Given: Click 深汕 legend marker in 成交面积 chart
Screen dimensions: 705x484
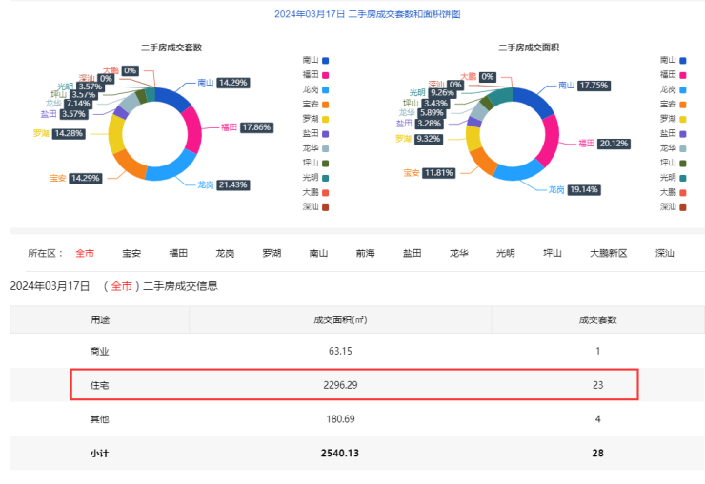Looking at the screenshot, I should (683, 206).
